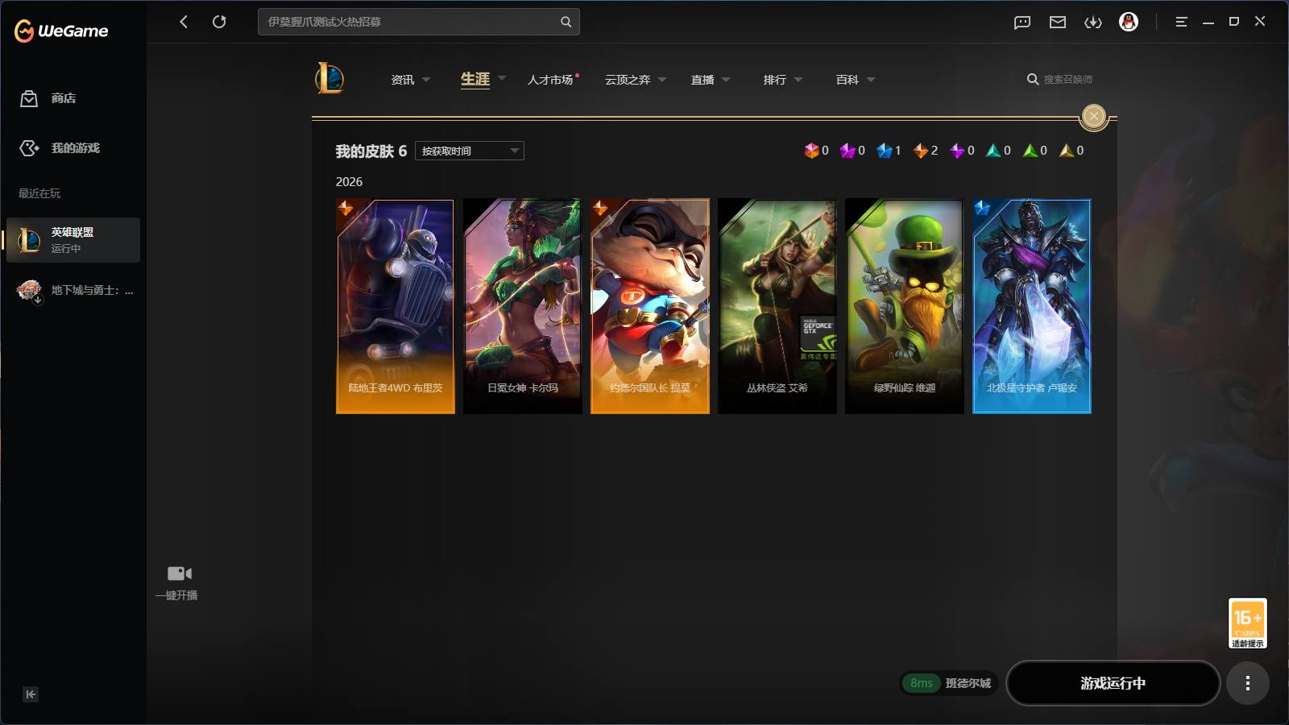Open the 约德尔国队长 提莫 skin card
Image resolution: width=1289 pixels, height=725 pixels.
[650, 306]
